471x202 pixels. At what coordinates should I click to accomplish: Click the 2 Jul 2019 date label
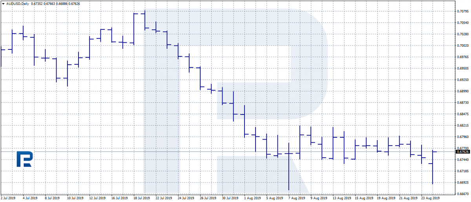[x=7, y=198]
